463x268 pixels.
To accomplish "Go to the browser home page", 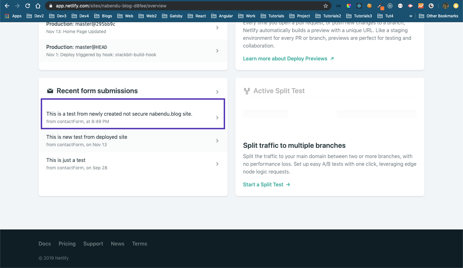I will [x=38, y=6].
